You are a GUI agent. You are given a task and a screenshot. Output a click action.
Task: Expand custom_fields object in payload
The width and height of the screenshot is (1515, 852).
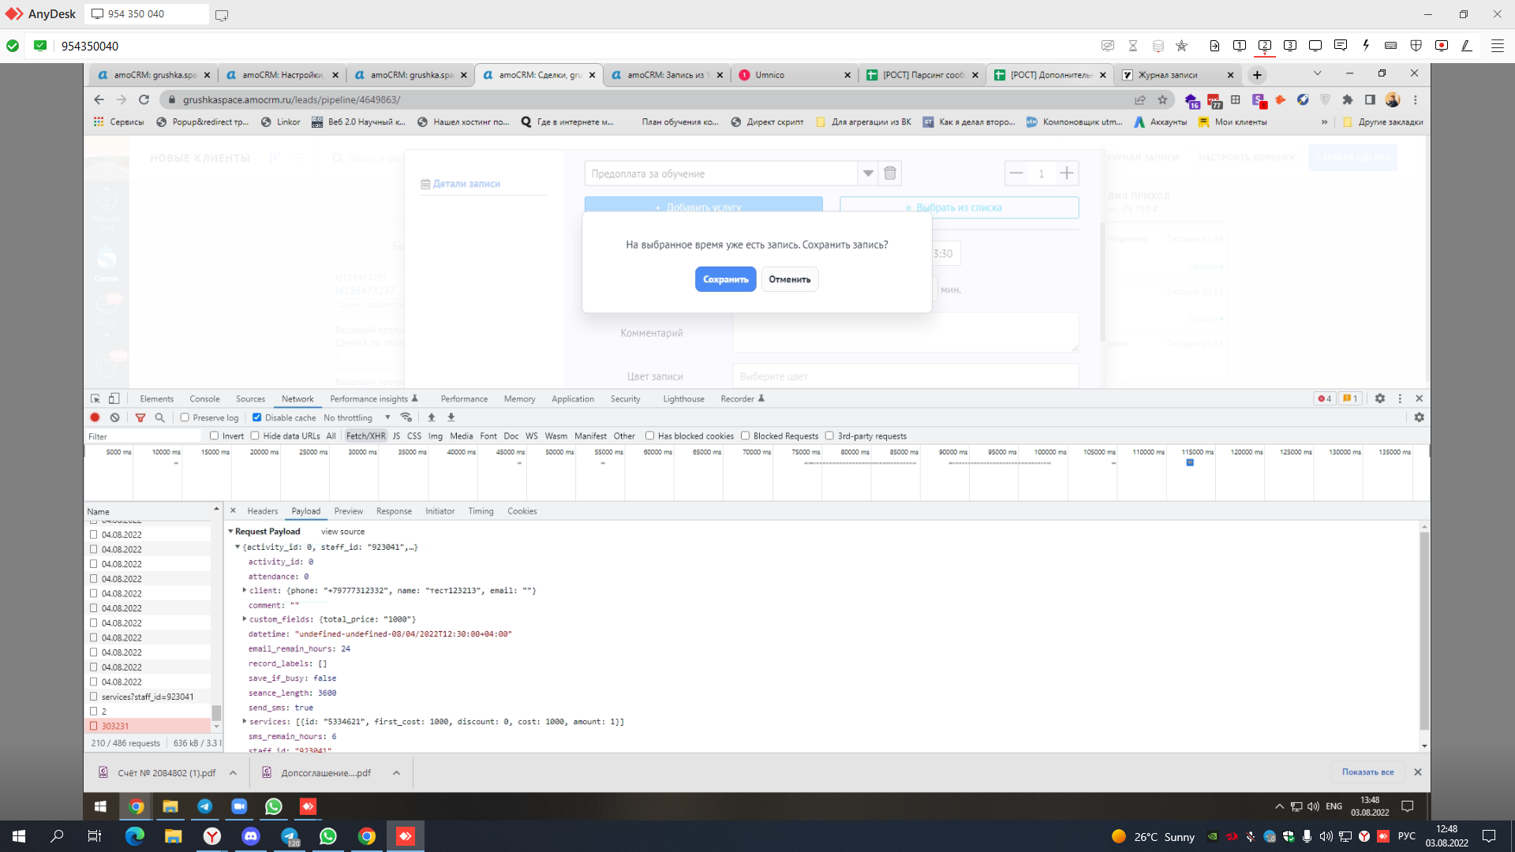coord(245,619)
